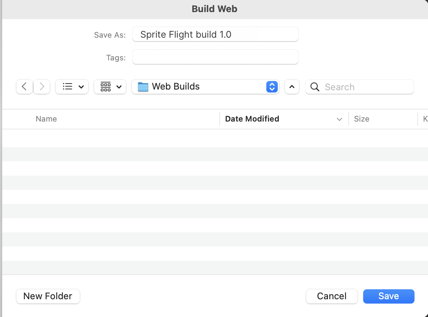Screen dimensions: 428x317
Task: Sort files by the Name column
Action: (46, 119)
